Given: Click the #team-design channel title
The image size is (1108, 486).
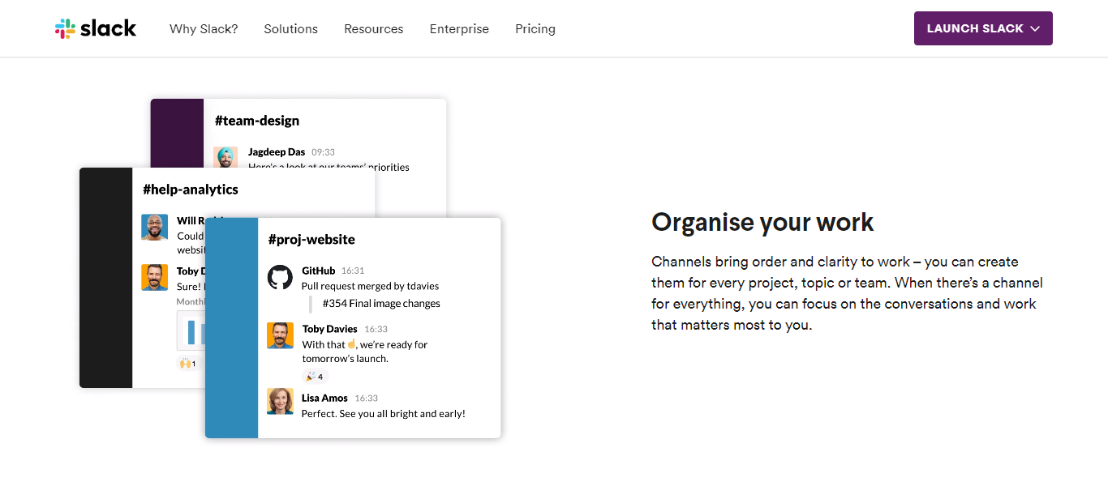Looking at the screenshot, I should (x=257, y=120).
